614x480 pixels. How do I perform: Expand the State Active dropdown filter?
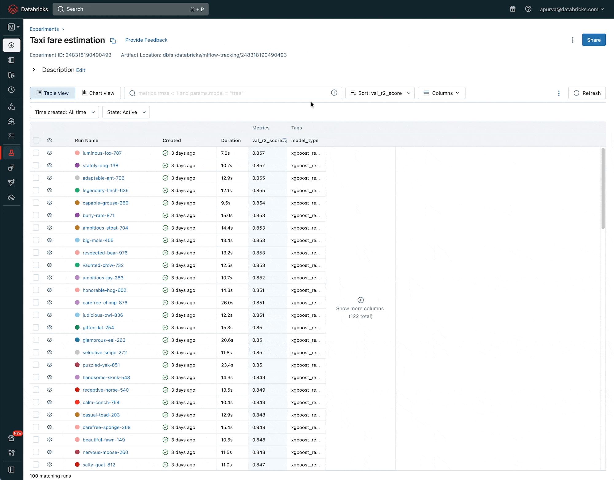[126, 112]
